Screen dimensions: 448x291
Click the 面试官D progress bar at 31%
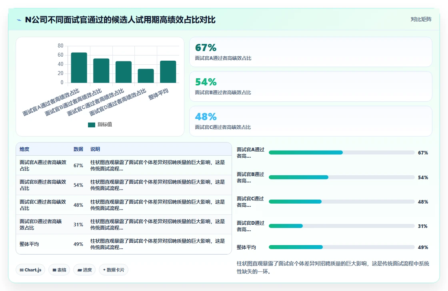point(342,226)
